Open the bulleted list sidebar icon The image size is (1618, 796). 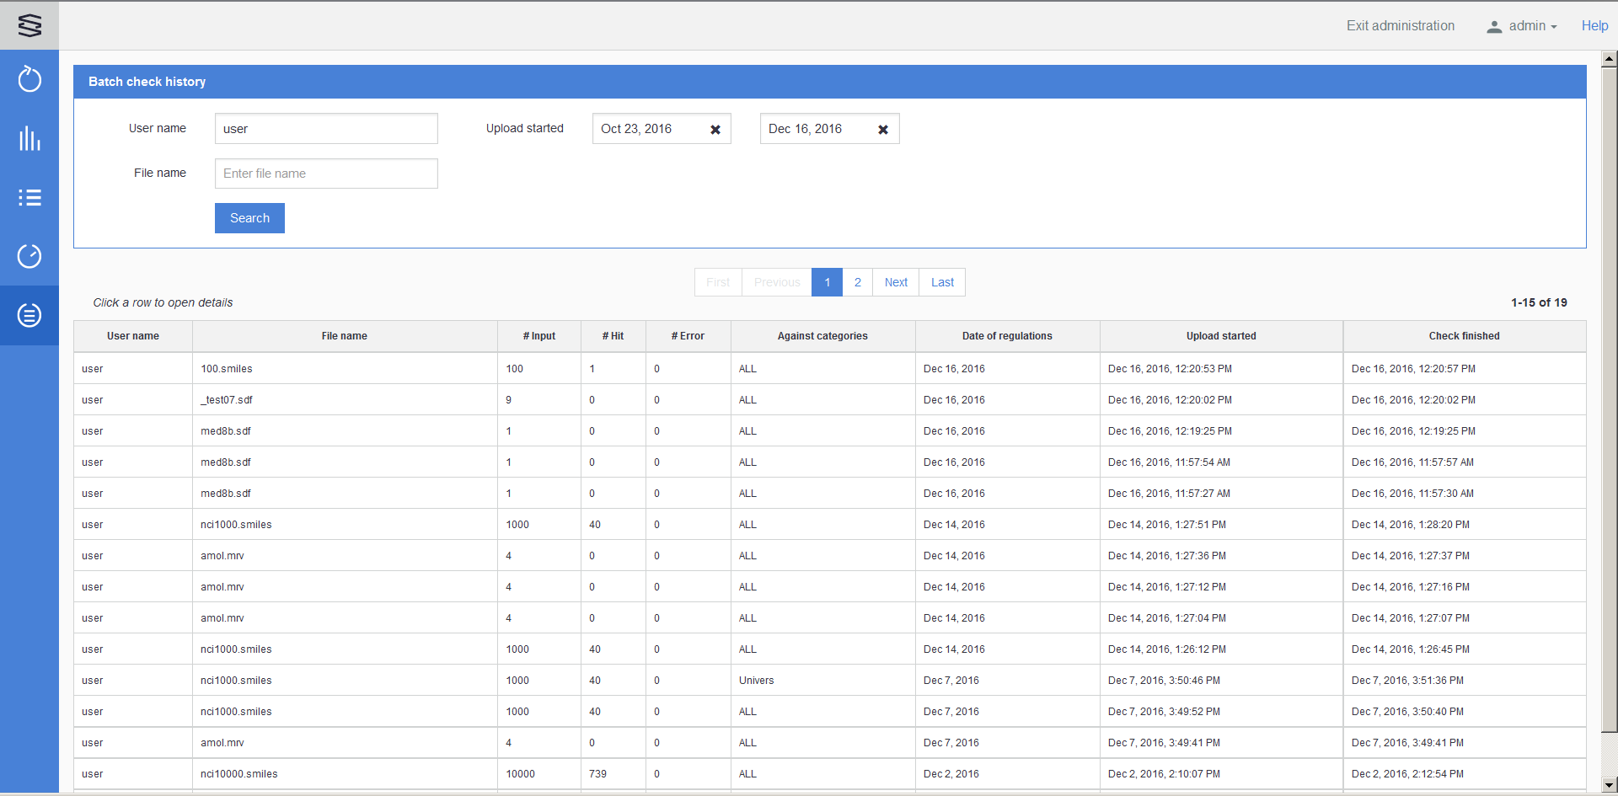29,198
